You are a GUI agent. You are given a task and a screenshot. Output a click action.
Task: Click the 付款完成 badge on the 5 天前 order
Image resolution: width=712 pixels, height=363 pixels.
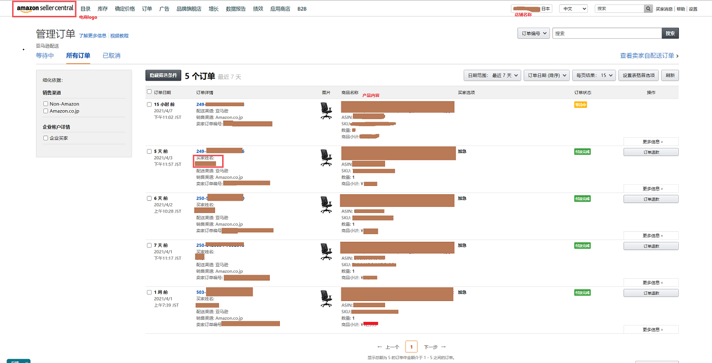click(582, 152)
